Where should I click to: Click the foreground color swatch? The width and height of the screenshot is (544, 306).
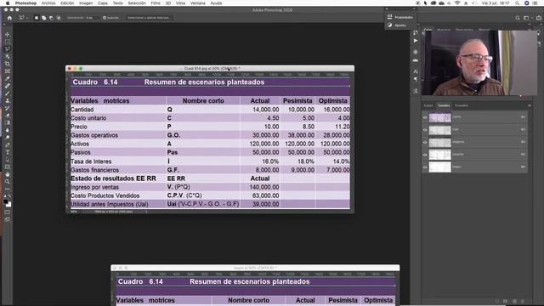[x=6, y=201]
